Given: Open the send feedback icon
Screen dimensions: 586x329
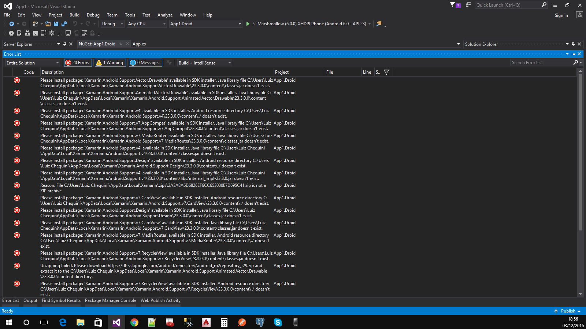Looking at the screenshot, I should click(468, 5).
